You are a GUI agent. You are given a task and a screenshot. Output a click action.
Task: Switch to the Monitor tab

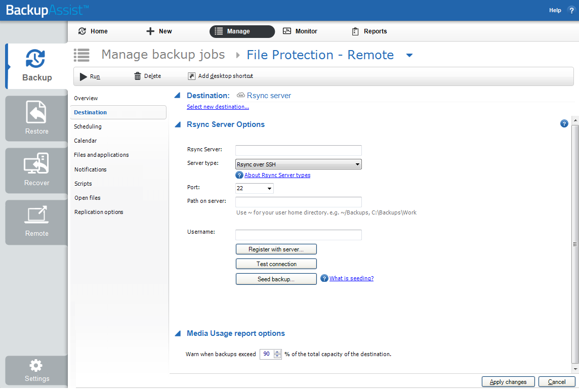pos(300,31)
